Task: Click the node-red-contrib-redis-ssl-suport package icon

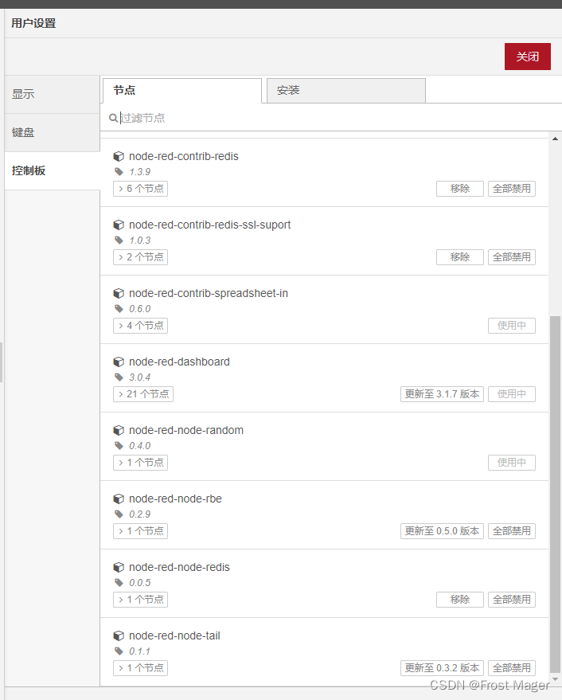Action: coord(119,225)
